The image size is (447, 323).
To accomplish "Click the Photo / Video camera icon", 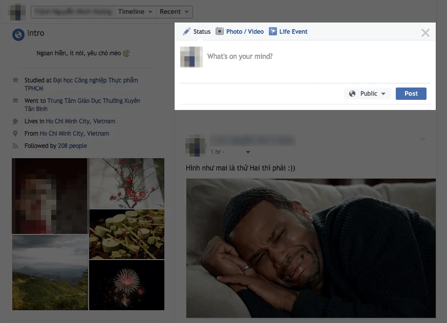I will pos(220,32).
